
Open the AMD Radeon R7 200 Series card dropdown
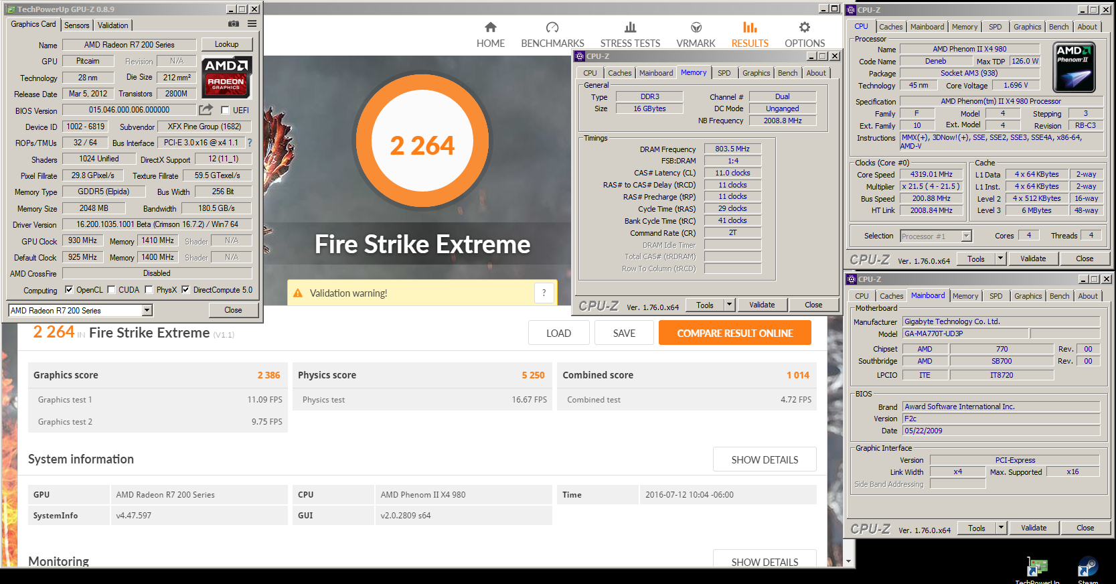(x=147, y=310)
